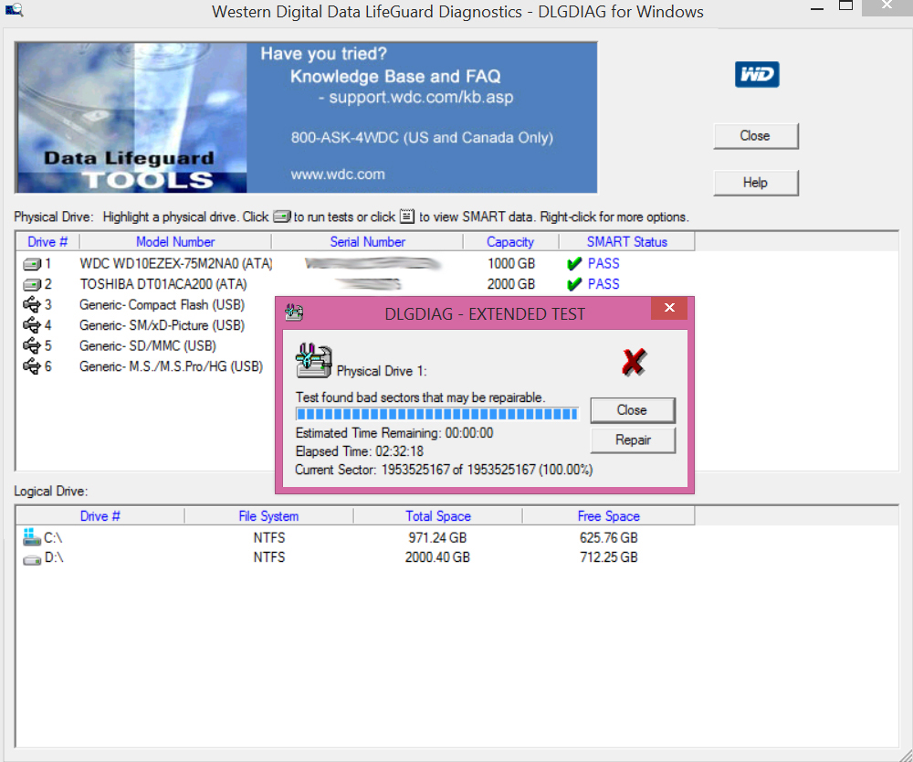The image size is (913, 762).
Task: Click the USB icon for drive 6
Action: 31,366
